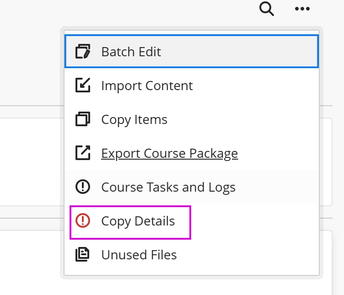Screen dimensions: 344x295
Task: Click the search magnifier icon
Action: coord(267,9)
